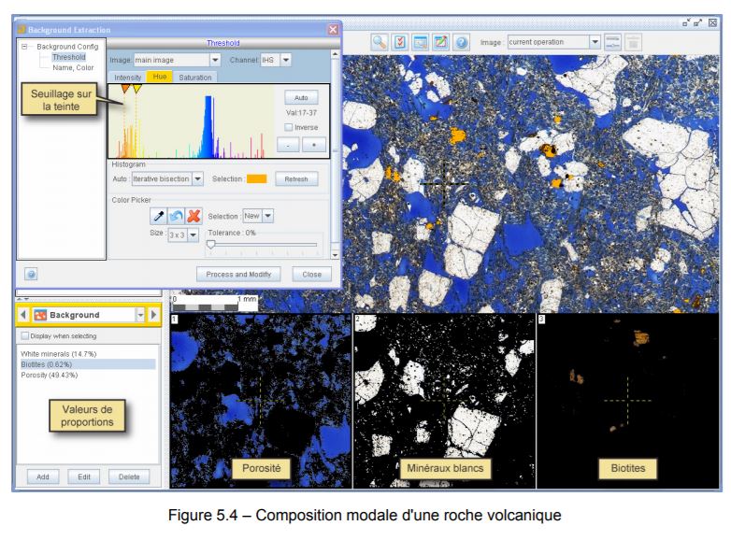Click the edit note toolbar icon
Screen dimensions: 731x540
click(440, 42)
